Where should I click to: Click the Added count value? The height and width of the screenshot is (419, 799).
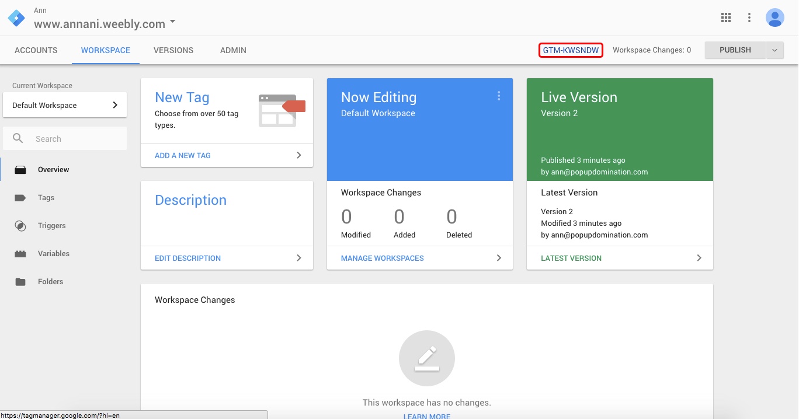click(399, 217)
